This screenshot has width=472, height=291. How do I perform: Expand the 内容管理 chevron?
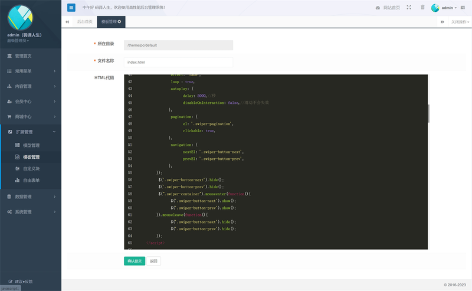pyautogui.click(x=54, y=86)
